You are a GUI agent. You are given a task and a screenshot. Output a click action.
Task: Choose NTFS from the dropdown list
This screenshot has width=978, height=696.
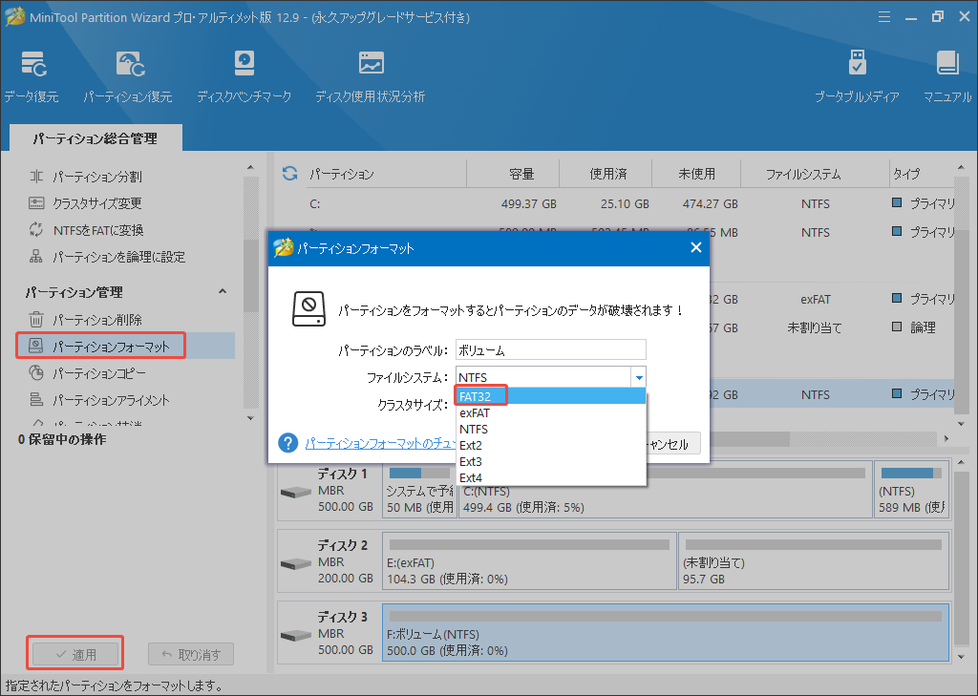[x=551, y=429]
